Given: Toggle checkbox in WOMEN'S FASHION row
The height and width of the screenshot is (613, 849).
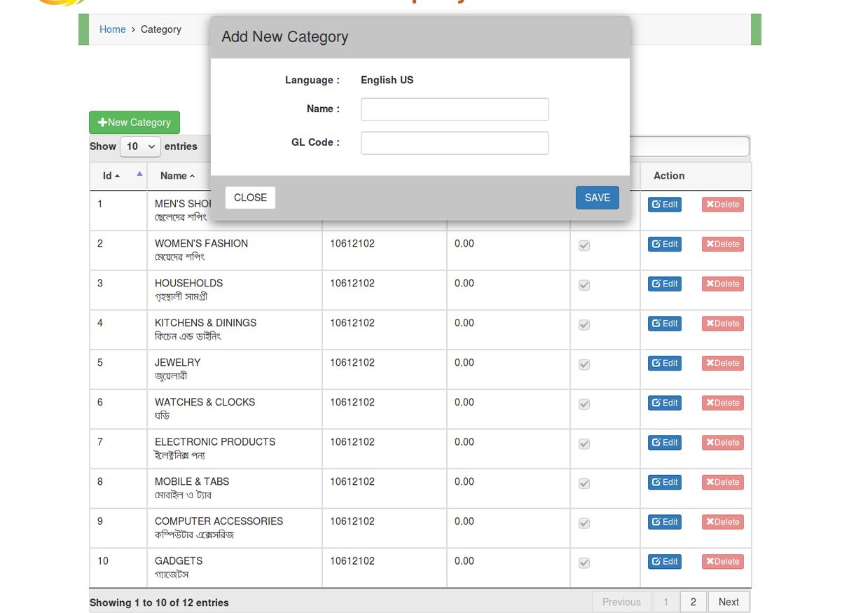Looking at the screenshot, I should [x=584, y=245].
